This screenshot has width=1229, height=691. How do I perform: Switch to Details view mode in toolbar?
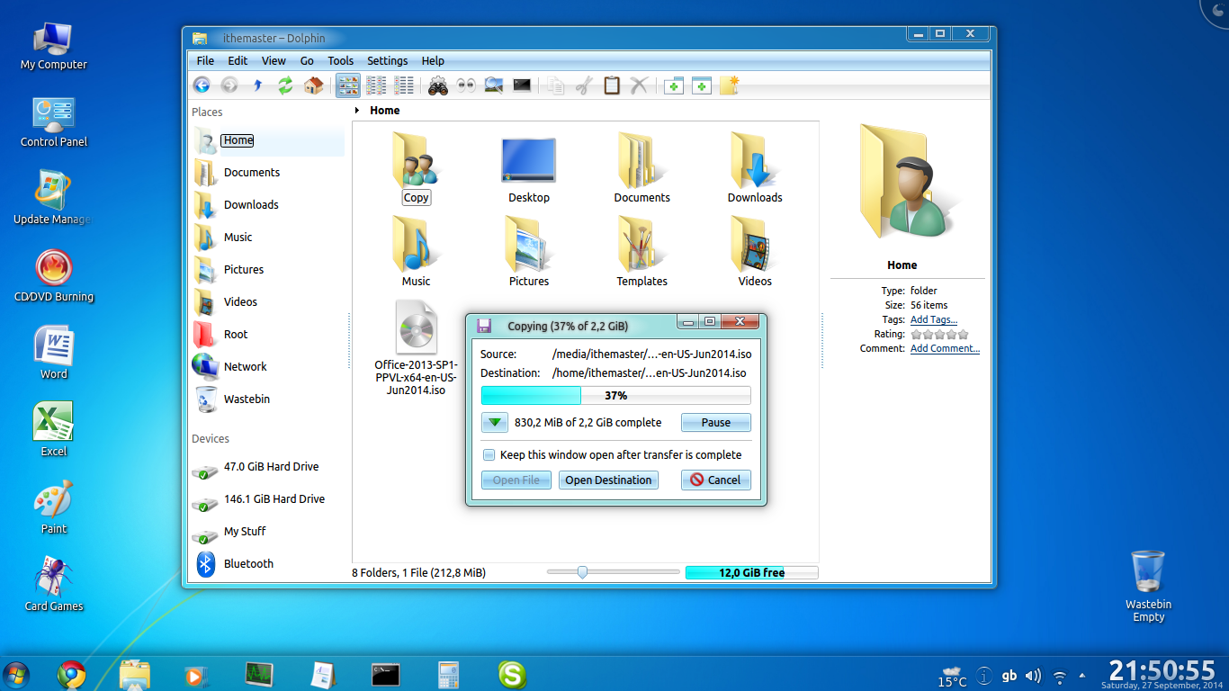(404, 85)
